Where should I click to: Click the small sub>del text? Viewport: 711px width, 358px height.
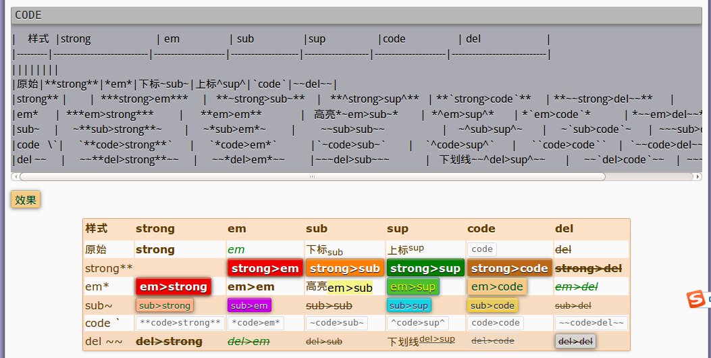pyautogui.click(x=573, y=306)
